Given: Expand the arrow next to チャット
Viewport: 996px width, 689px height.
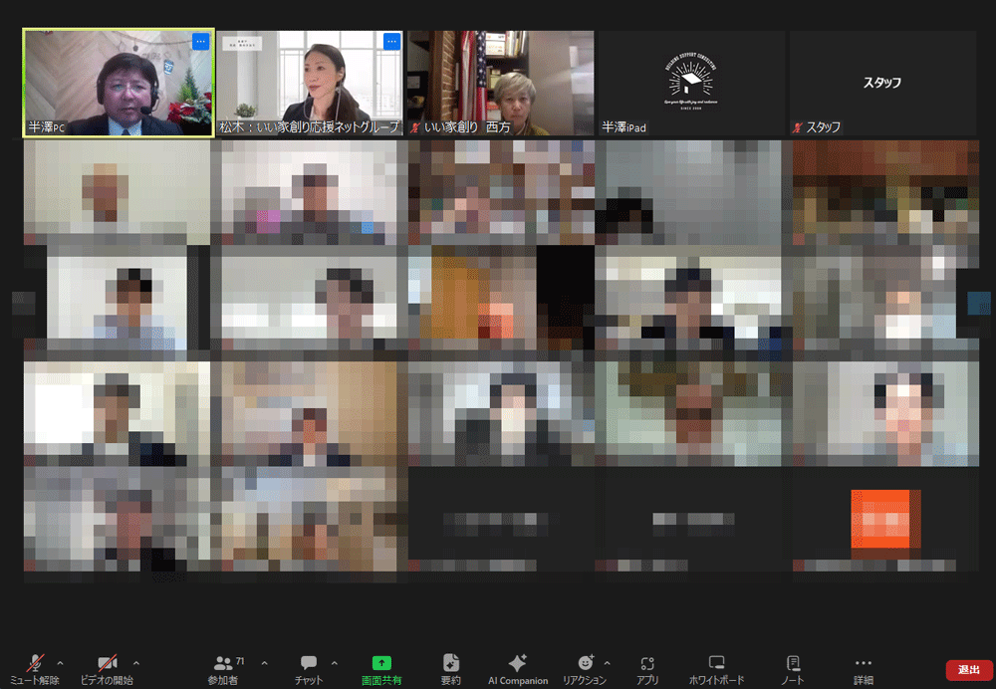Looking at the screenshot, I should pos(334,662).
